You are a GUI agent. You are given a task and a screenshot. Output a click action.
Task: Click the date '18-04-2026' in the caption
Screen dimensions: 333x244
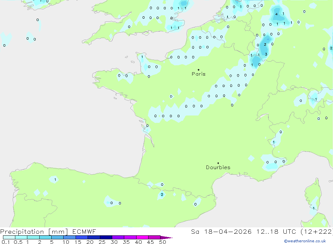pos(228,232)
